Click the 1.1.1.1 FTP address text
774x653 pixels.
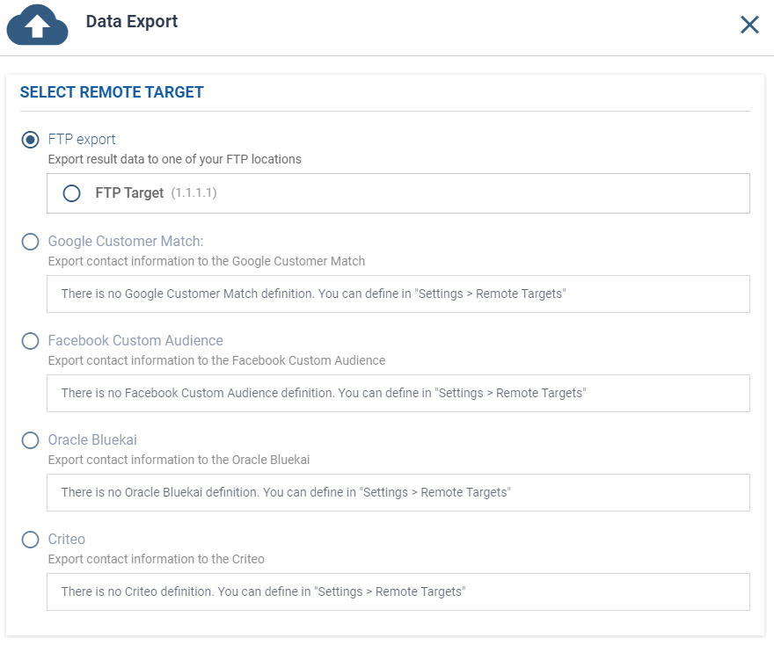[193, 193]
